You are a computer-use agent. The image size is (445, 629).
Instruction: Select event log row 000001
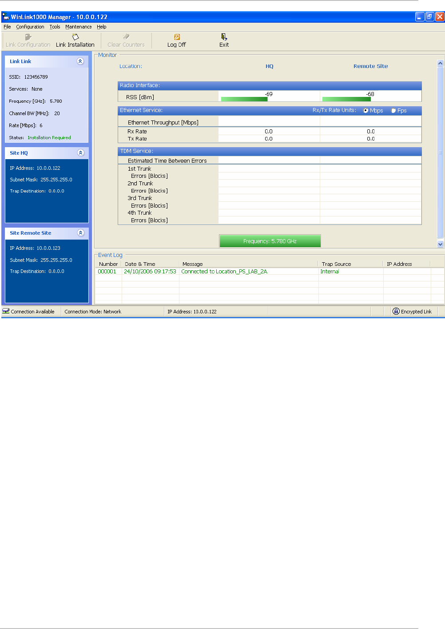(270, 272)
